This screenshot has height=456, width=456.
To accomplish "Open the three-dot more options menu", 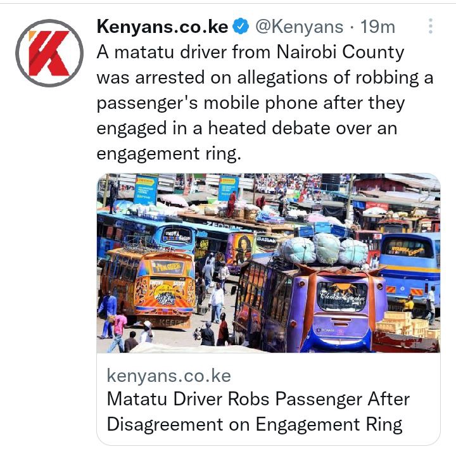I will [431, 26].
